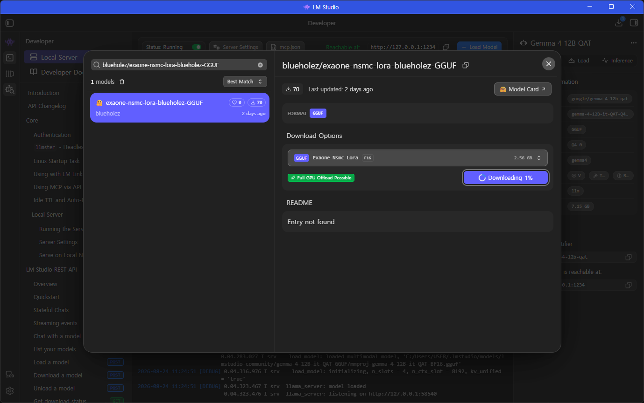This screenshot has height=403, width=644.
Task: Open the LM Link icon at rail bottom
Action: coord(10,374)
